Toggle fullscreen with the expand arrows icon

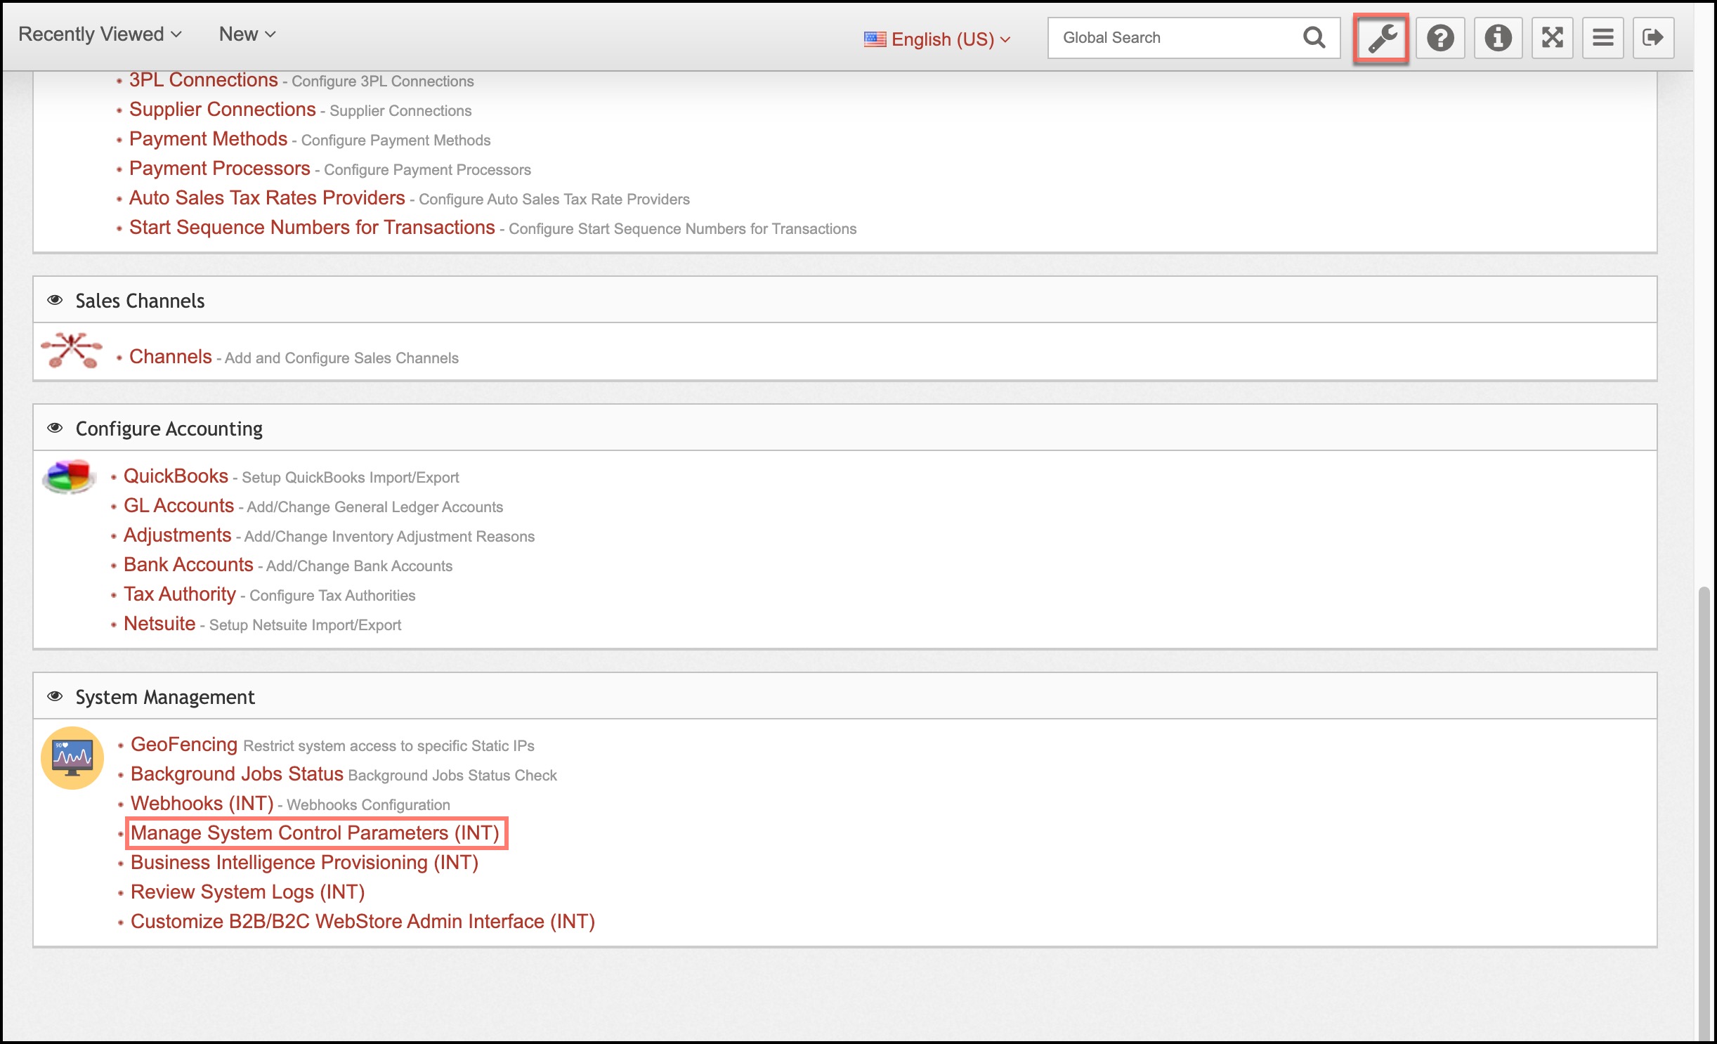(1552, 38)
